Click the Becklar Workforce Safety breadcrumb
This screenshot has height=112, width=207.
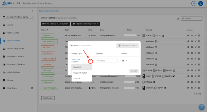click(49, 11)
